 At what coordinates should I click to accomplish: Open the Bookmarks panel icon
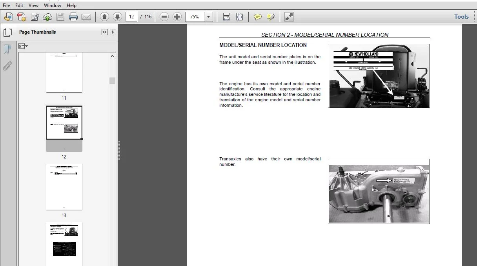pos(7,49)
